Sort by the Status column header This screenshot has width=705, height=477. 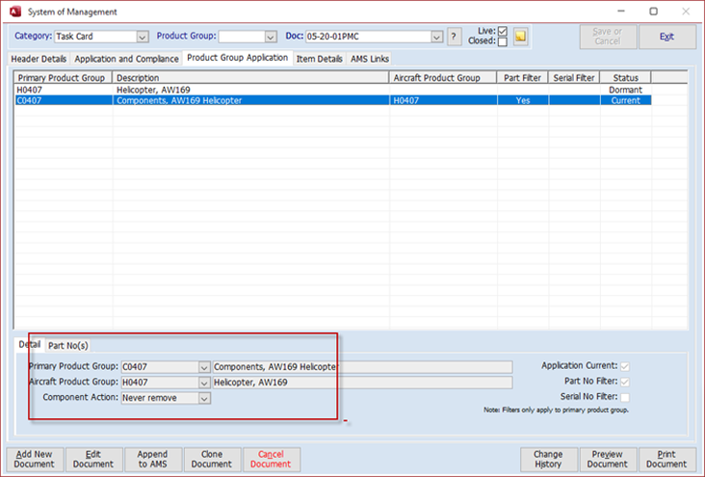tap(625, 77)
